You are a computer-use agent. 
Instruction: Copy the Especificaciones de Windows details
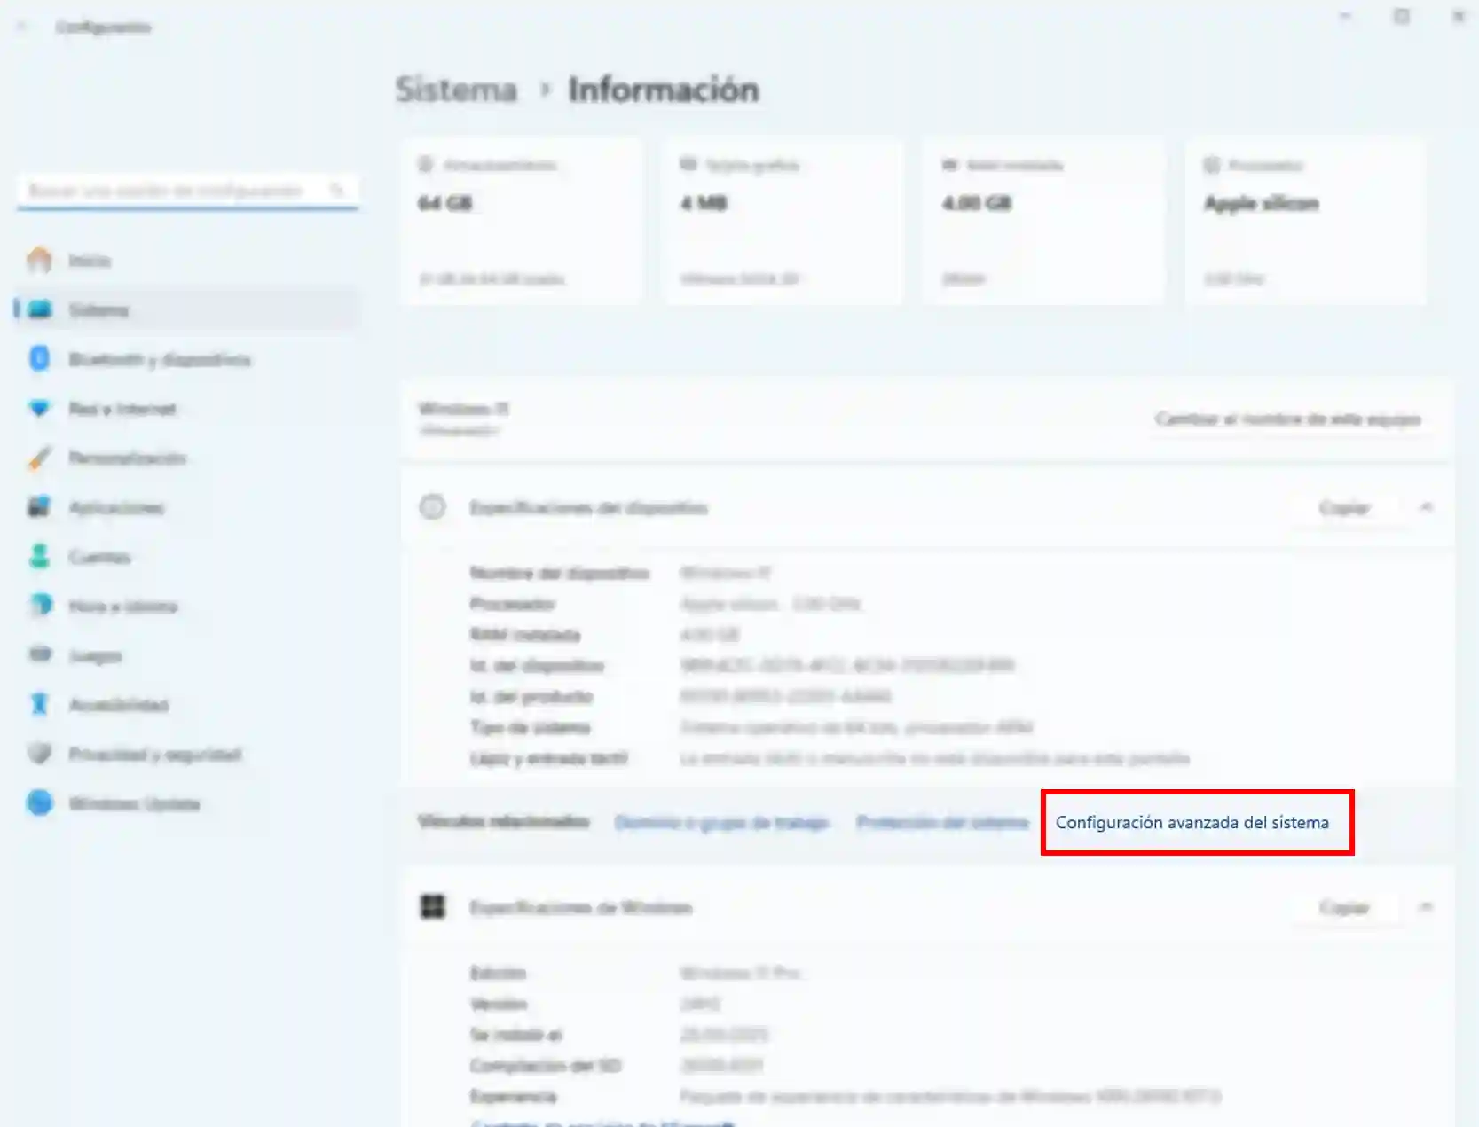tap(1344, 907)
